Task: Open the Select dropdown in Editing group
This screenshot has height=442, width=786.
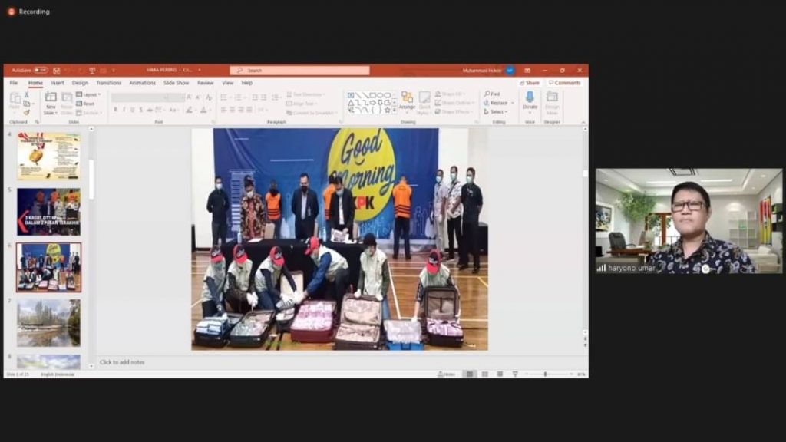Action: tap(495, 112)
